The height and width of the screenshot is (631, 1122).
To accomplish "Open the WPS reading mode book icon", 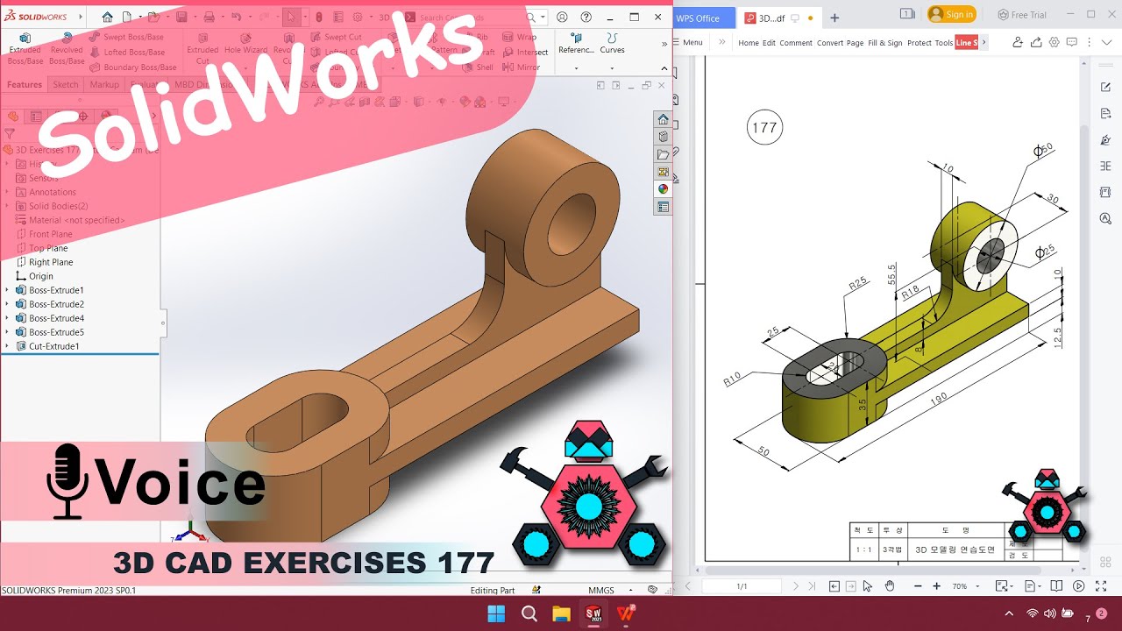I will point(1057,586).
